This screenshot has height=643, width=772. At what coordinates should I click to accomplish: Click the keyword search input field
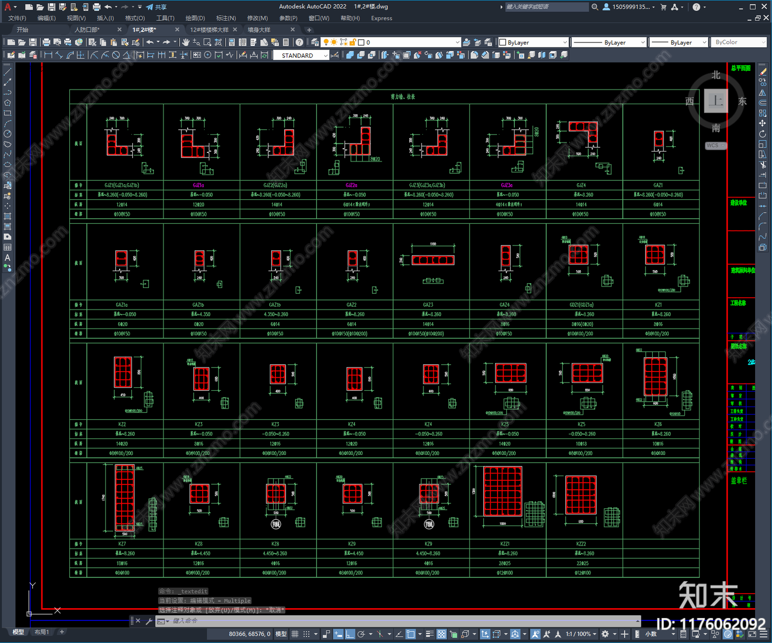point(546,7)
